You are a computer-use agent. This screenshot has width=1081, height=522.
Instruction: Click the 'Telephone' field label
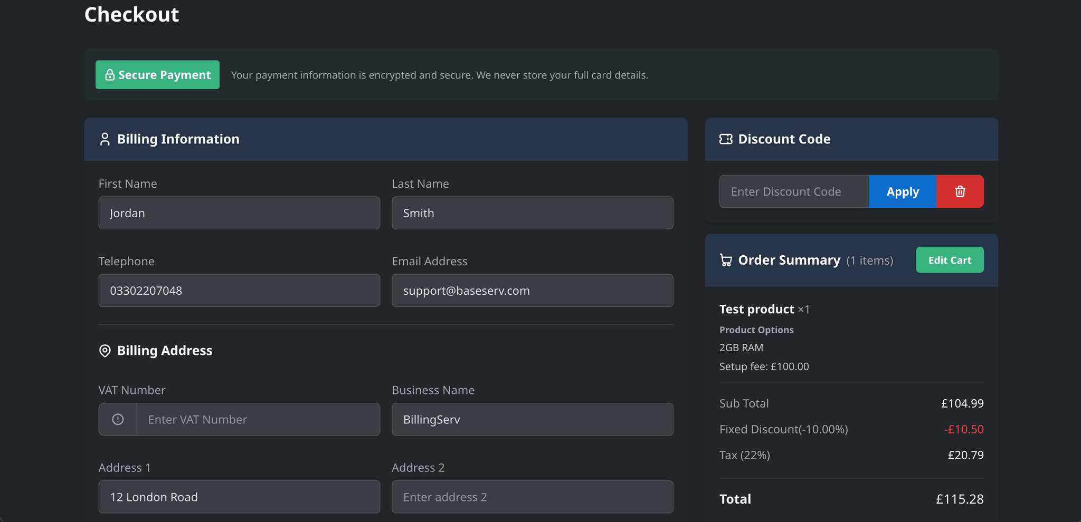coord(126,261)
